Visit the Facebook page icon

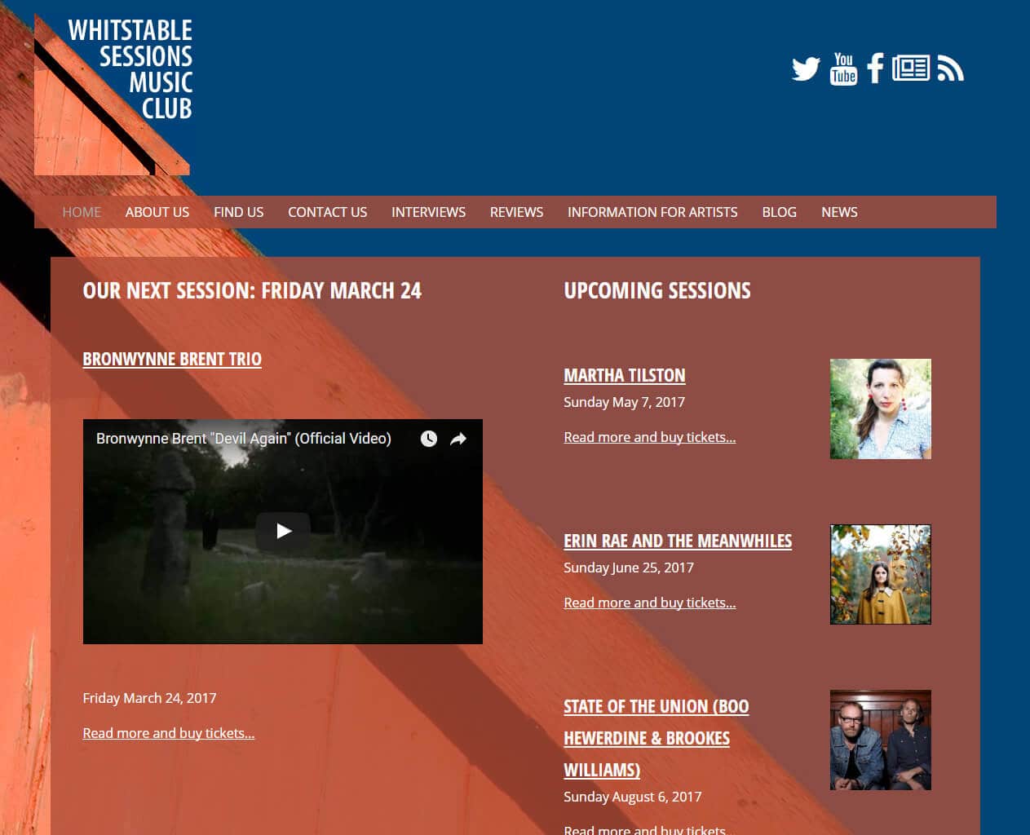tap(875, 68)
